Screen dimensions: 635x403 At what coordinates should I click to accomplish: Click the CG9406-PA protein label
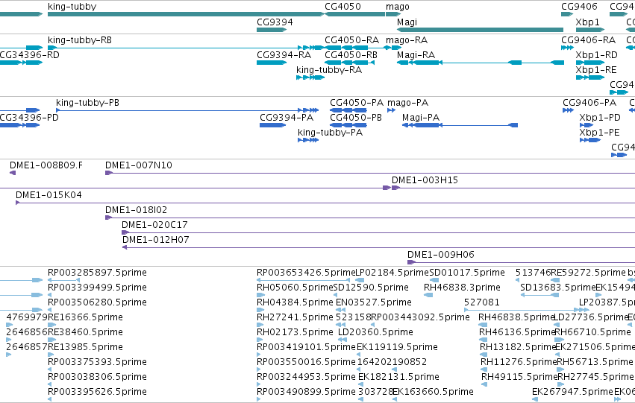tap(589, 103)
